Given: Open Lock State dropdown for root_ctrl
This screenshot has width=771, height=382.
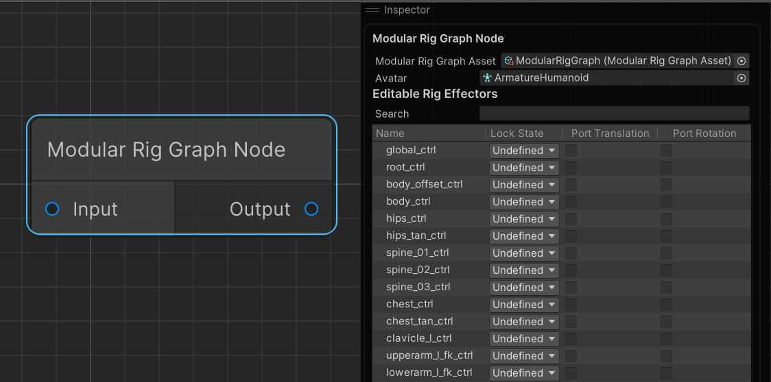Looking at the screenshot, I should (x=524, y=168).
